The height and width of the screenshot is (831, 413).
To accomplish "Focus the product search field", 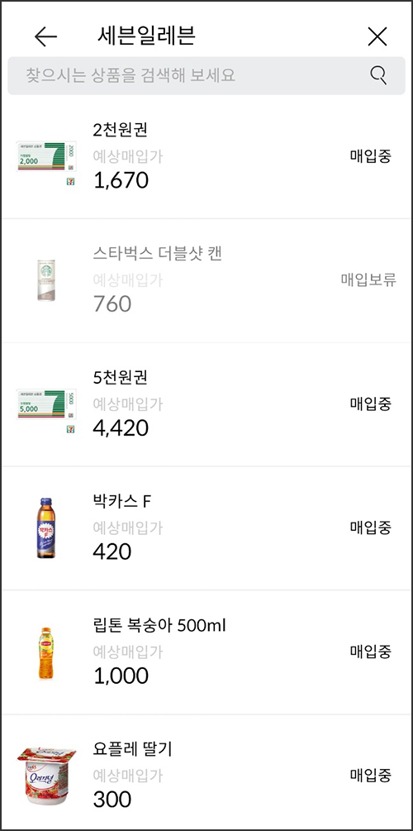I will pyautogui.click(x=206, y=75).
